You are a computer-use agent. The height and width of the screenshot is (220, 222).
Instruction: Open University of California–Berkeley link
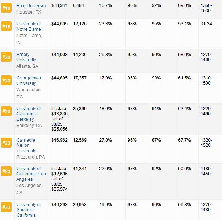click(x=29, y=114)
